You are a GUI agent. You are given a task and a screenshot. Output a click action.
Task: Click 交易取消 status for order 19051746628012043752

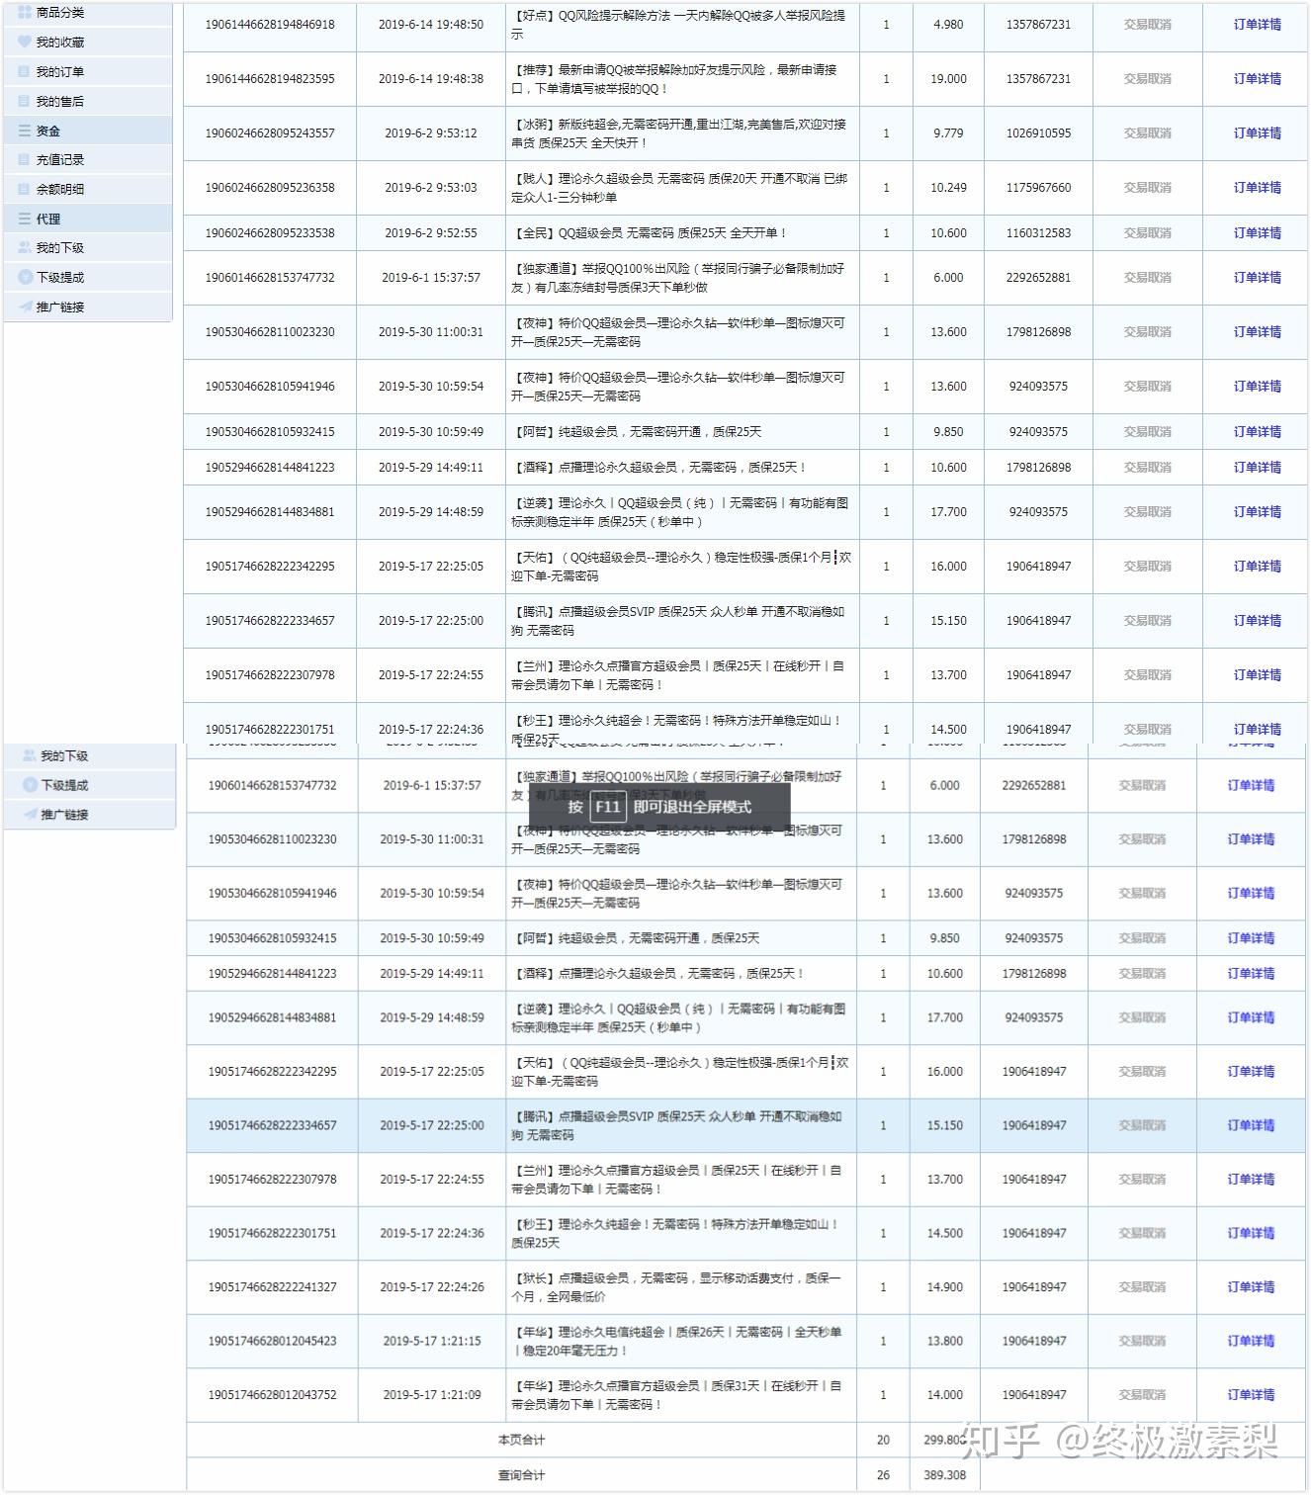pos(1142,1395)
